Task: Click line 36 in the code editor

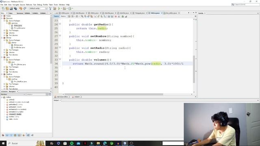Action: pyautogui.click(x=127, y=71)
